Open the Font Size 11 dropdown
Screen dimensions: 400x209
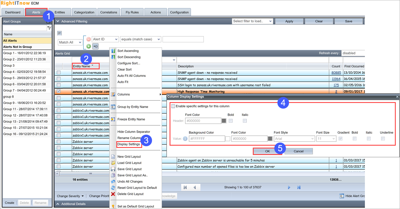[326, 139]
